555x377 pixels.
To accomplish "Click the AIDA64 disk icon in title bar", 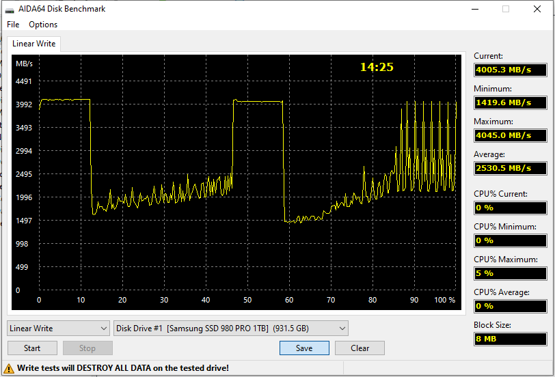I will [10, 10].
